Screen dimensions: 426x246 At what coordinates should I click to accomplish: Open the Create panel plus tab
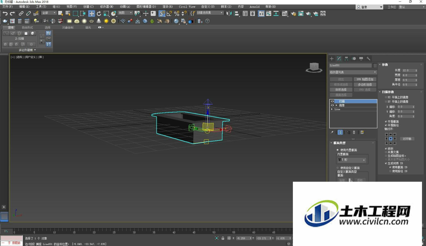coord(332,58)
